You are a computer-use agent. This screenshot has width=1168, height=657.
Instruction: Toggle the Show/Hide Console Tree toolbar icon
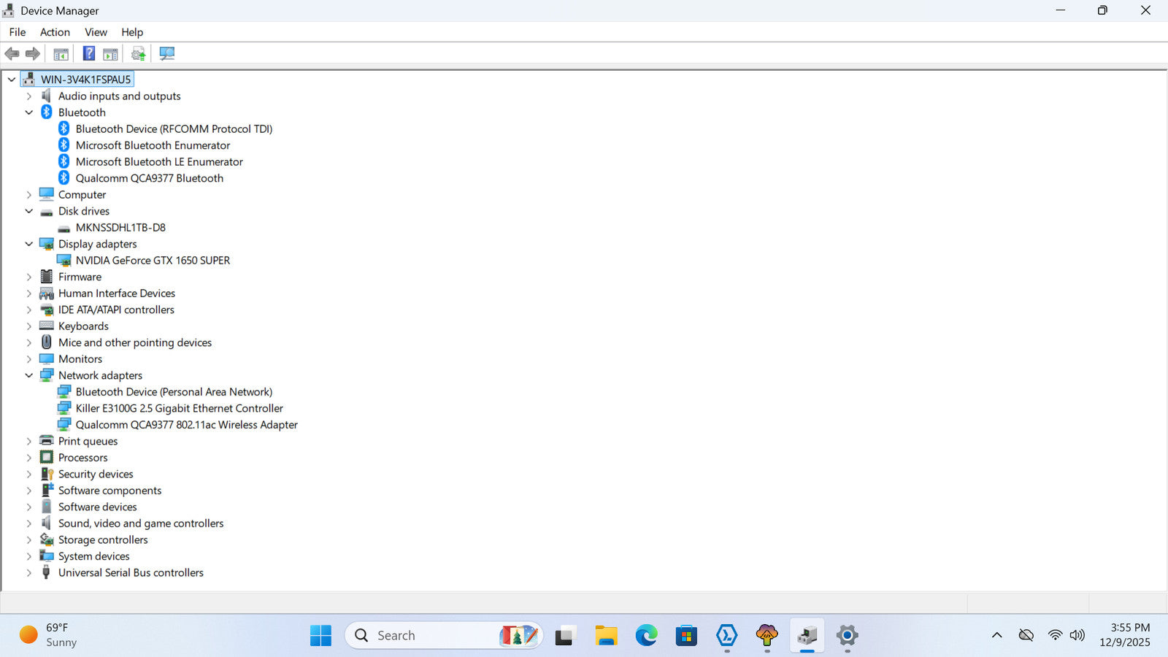click(61, 53)
